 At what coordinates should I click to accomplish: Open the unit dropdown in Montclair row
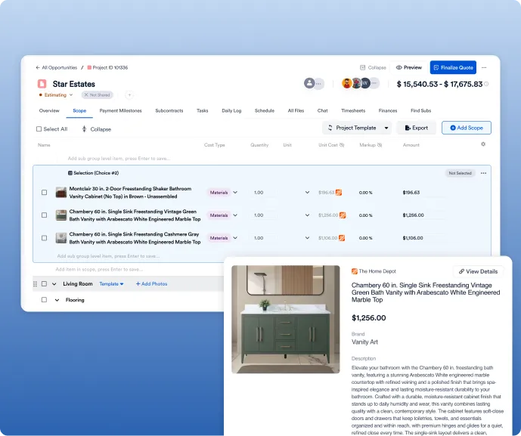click(x=307, y=193)
